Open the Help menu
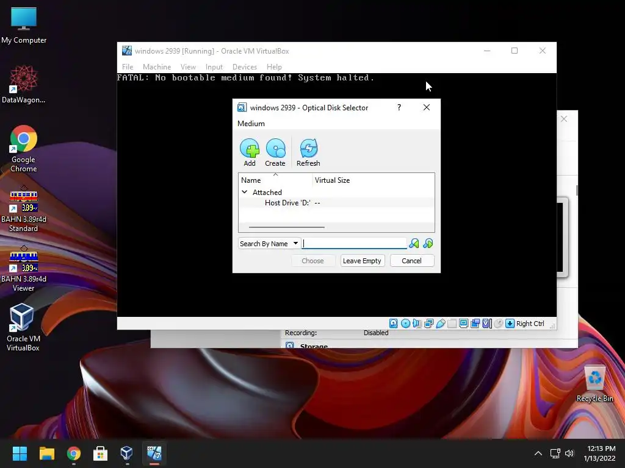Screen dimensions: 625x468 [x=274, y=67]
